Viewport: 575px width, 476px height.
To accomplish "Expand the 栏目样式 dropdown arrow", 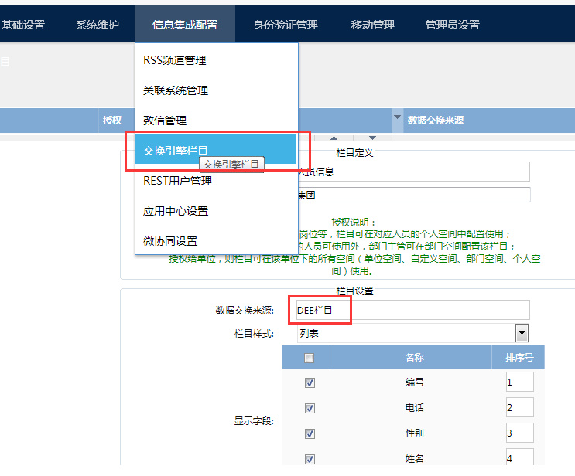I will 522,334.
